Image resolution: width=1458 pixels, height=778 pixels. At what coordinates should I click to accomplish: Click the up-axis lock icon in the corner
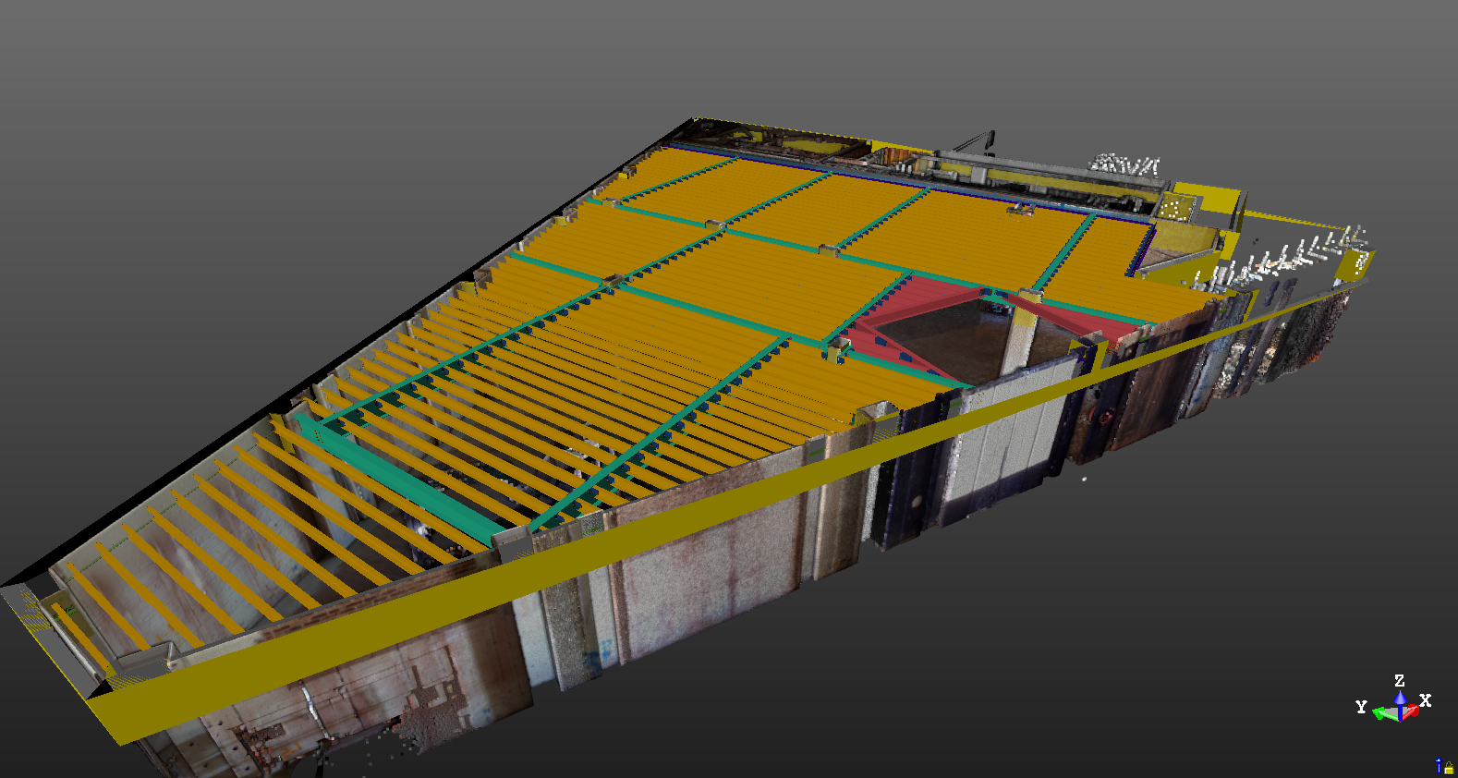click(x=1444, y=766)
